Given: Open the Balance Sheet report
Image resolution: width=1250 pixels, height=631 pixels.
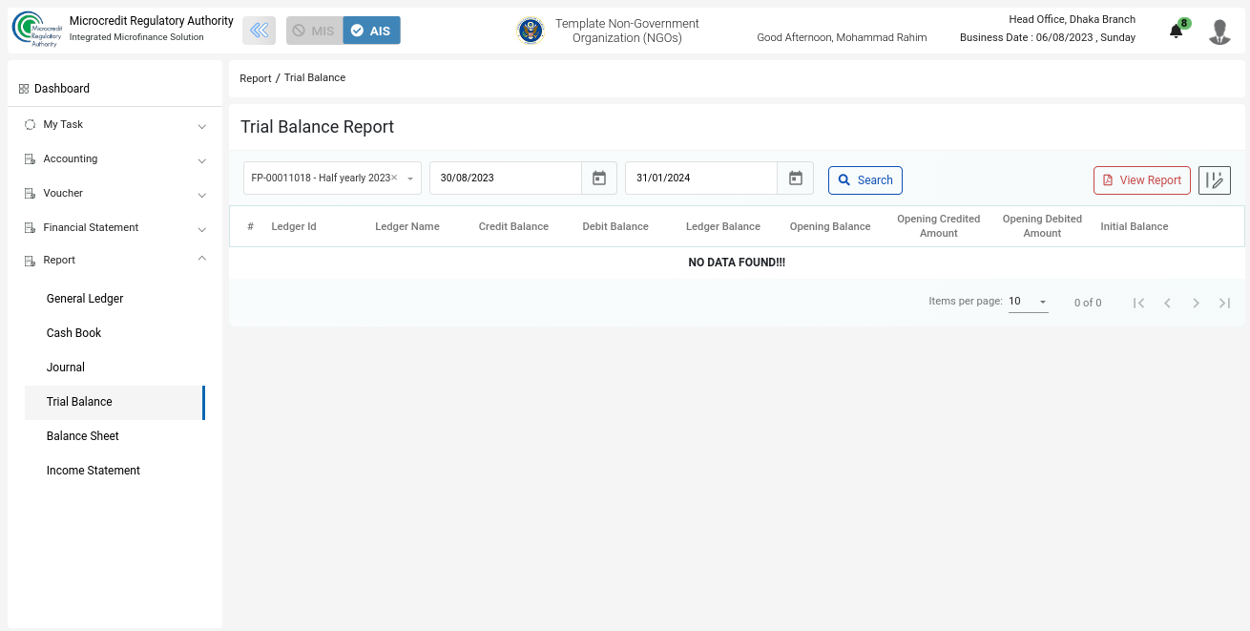Looking at the screenshot, I should 83,436.
